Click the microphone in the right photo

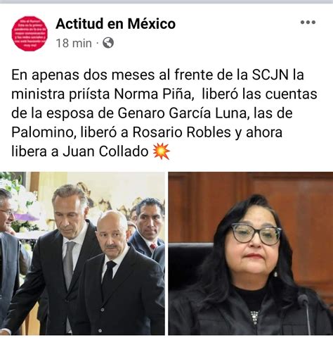pos(306,313)
